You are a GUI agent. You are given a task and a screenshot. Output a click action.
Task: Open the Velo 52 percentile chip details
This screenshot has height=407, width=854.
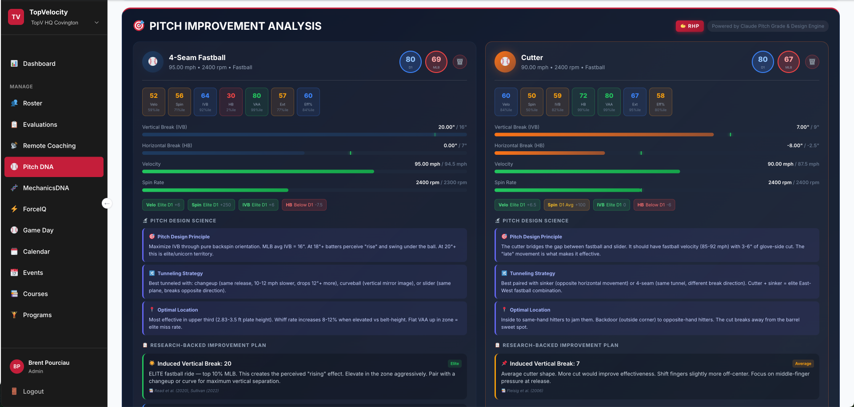pos(153,101)
